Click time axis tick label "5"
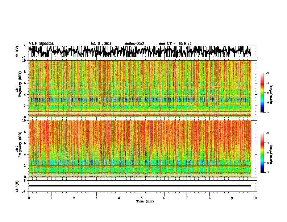The width and height of the screenshot is (287, 222). [x=142, y=198]
